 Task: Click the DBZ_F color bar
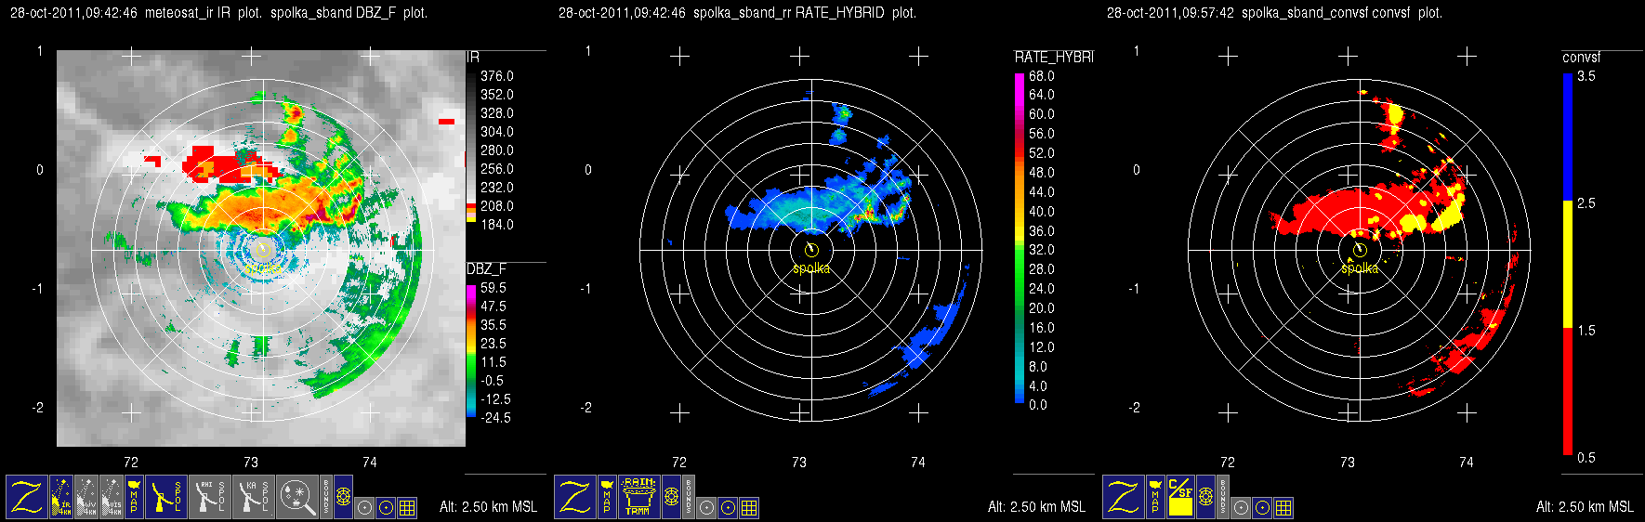click(471, 350)
